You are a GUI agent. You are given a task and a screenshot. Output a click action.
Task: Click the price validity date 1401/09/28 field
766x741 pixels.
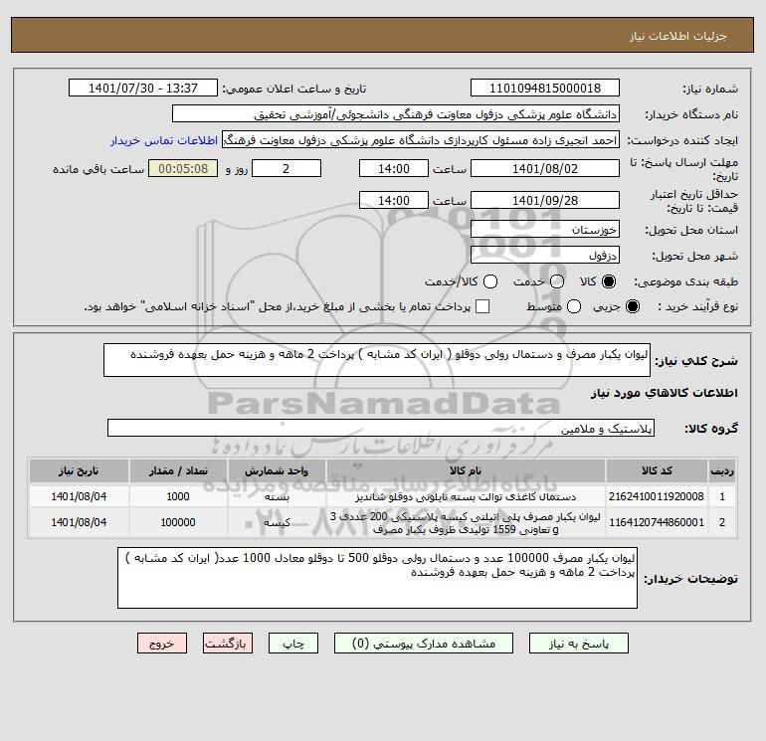545,200
